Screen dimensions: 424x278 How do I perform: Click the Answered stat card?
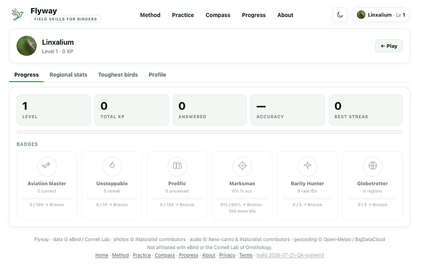pyautogui.click(x=210, y=110)
